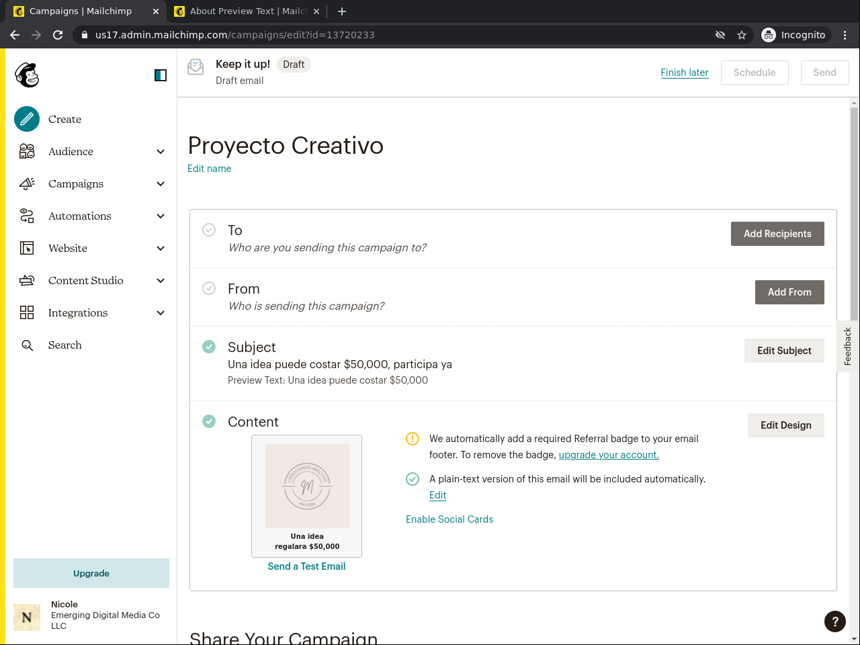This screenshot has height=645, width=860.
Task: Open the help question mark button
Action: 835,621
